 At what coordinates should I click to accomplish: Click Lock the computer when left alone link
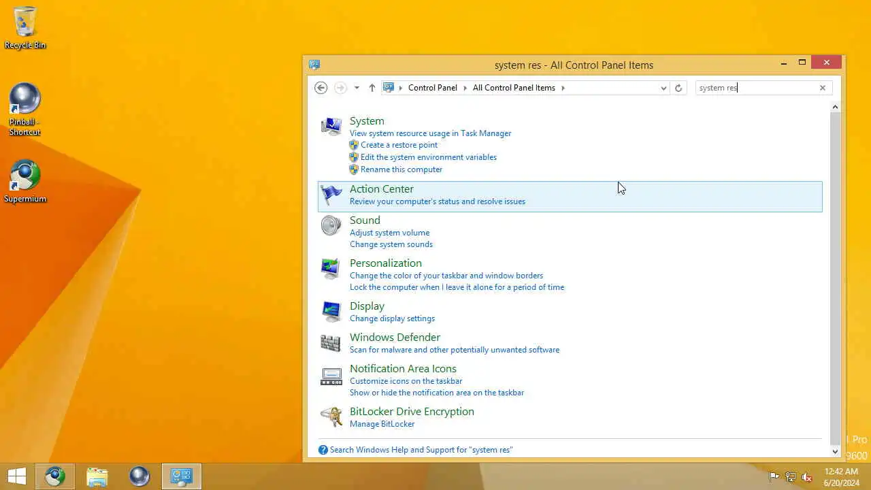coord(457,287)
